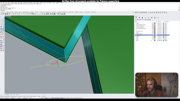Switch to the Front viewport tab
Image resolution: width=180 pixels, height=101 pixels.
14,95
